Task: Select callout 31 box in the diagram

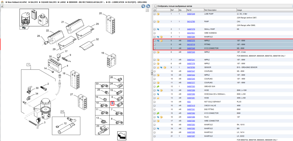Action: 62,112
